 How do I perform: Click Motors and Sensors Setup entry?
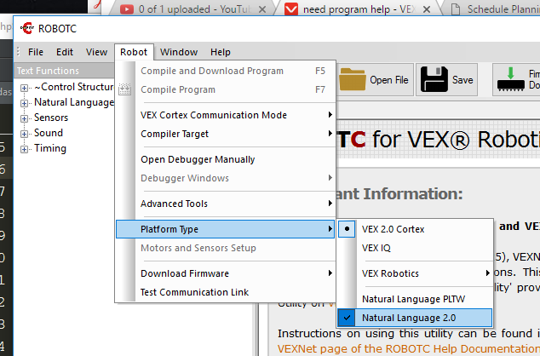(226, 248)
